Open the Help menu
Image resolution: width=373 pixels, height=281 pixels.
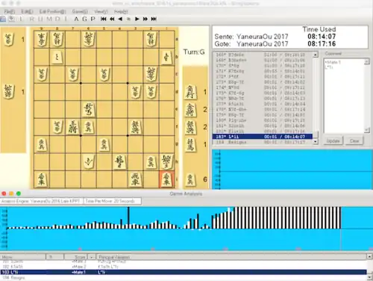click(x=121, y=11)
